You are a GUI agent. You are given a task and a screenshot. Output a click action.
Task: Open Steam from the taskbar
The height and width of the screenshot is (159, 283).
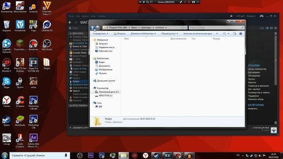[x=156, y=155]
